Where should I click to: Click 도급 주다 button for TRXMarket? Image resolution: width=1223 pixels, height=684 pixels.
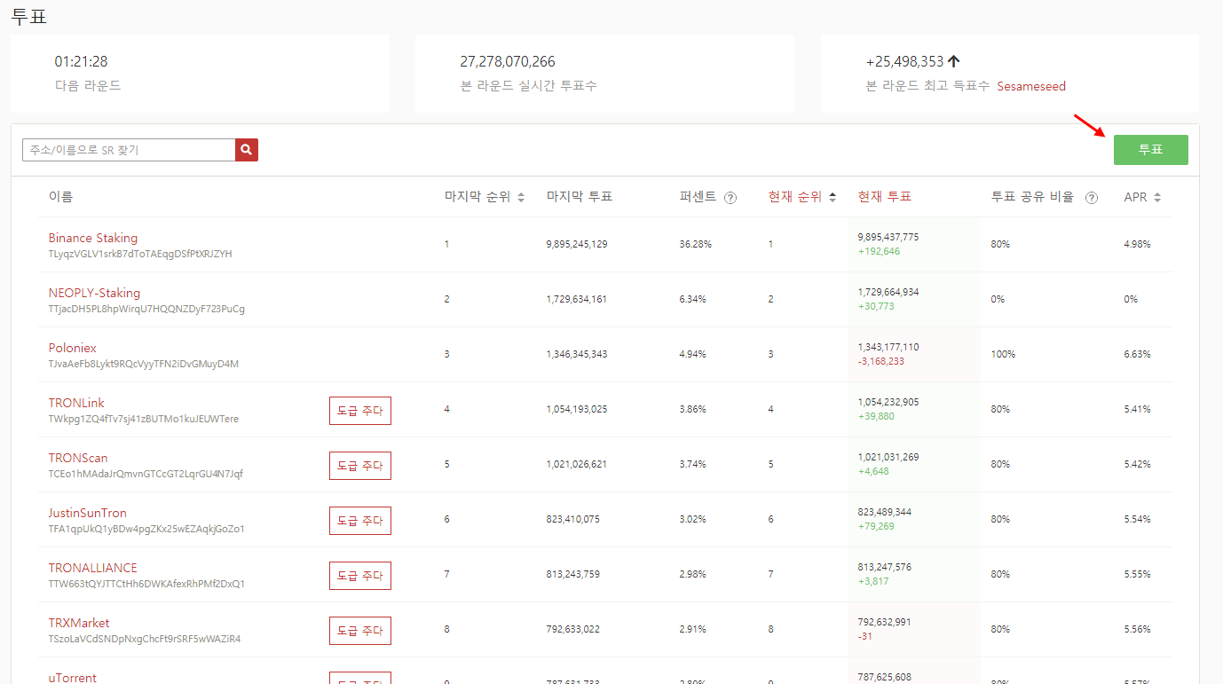click(360, 631)
